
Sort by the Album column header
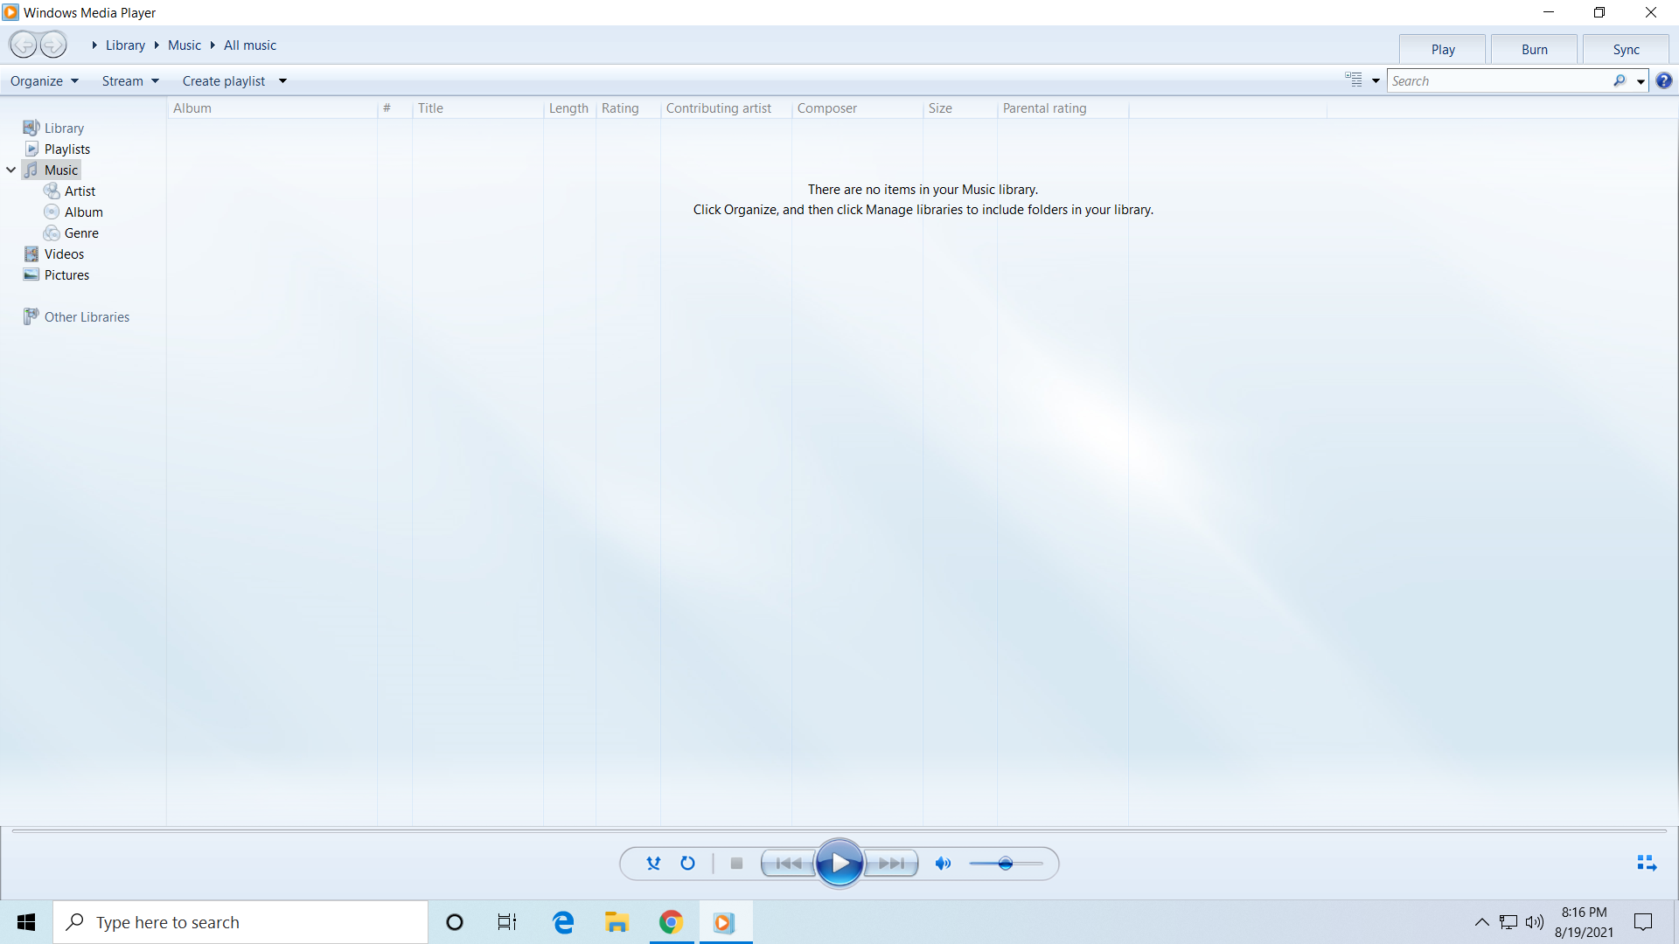(272, 108)
